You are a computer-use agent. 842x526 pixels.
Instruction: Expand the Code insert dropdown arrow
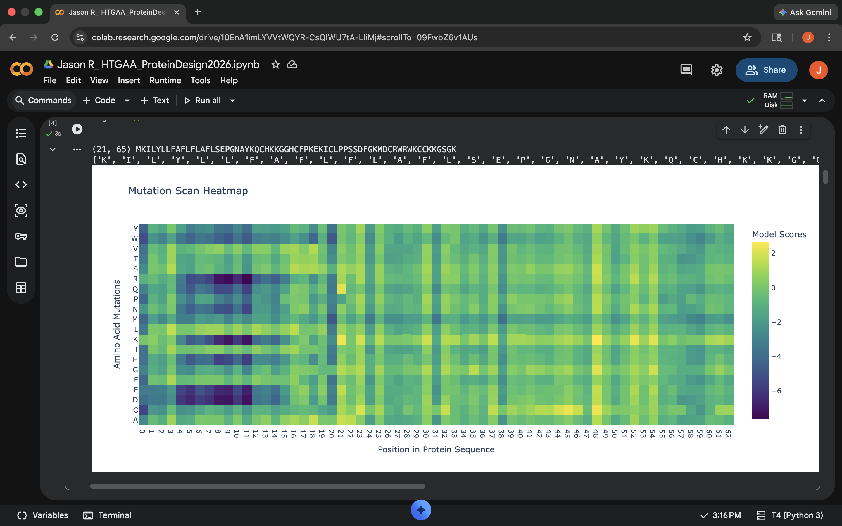[x=127, y=101]
